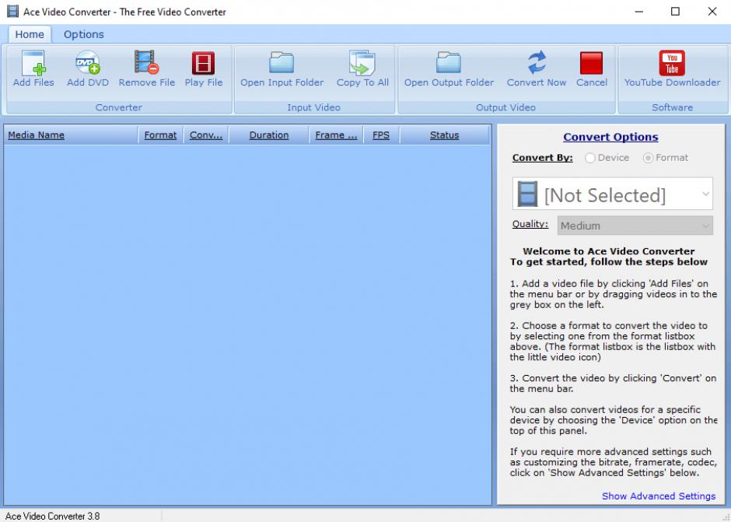Select the Format radio button

tap(648, 158)
